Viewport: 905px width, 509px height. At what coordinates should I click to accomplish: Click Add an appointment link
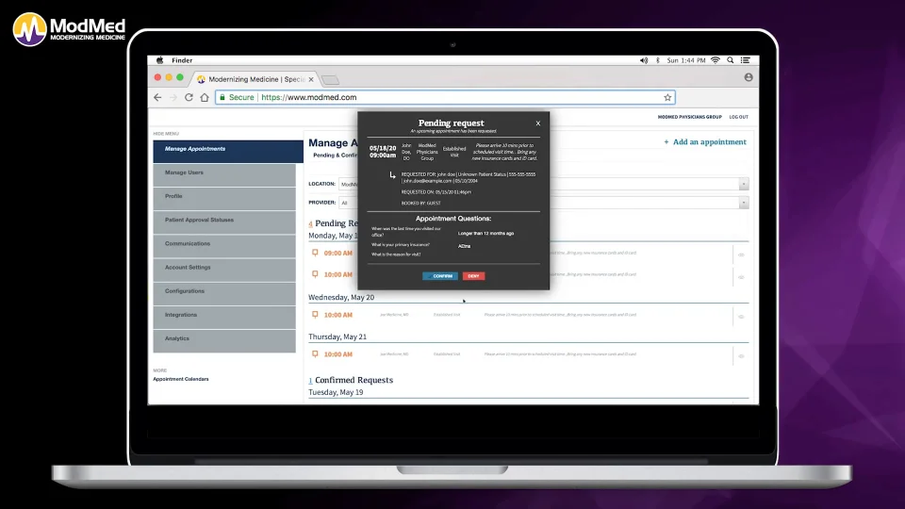pyautogui.click(x=705, y=142)
